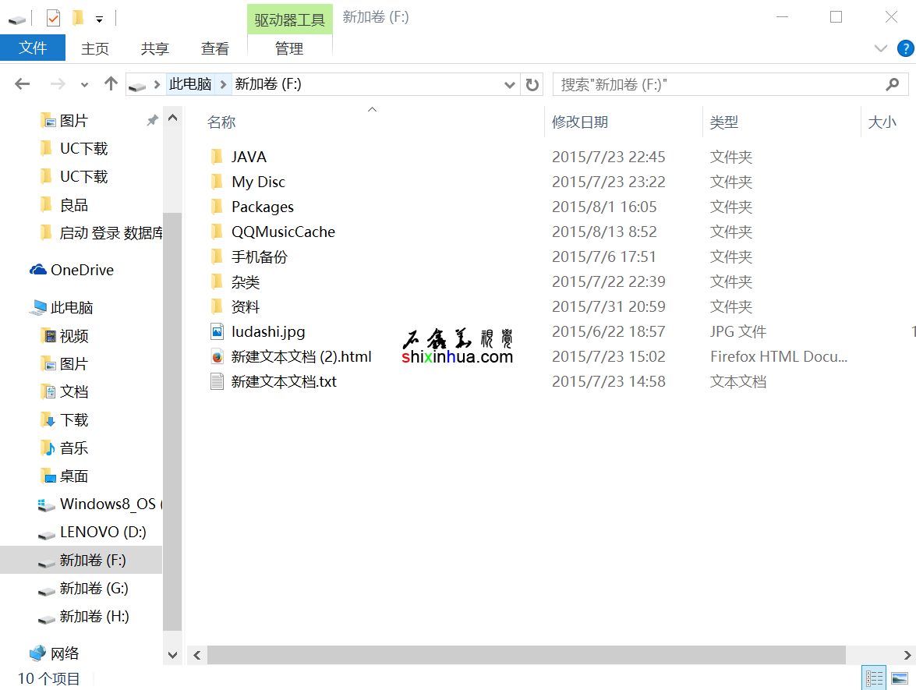The image size is (916, 690).
Task: Open the Help question mark icon
Action: pos(905,49)
